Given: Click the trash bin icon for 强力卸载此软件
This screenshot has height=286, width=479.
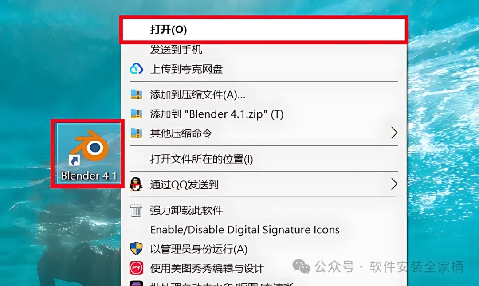Looking at the screenshot, I should (136, 210).
